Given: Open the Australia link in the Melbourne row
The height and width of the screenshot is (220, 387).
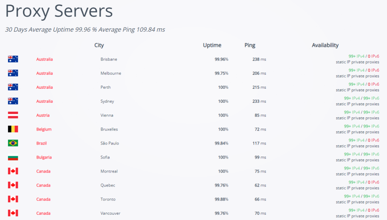Looking at the screenshot, I should 45,73.
